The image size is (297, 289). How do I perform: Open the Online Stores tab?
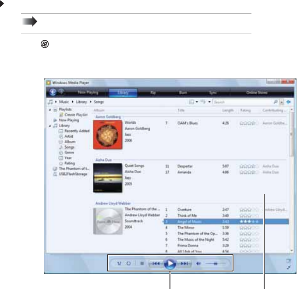[x=257, y=93]
